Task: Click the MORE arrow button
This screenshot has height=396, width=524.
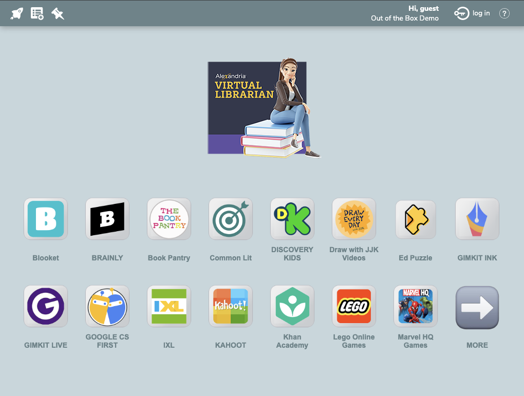Action: [477, 308]
